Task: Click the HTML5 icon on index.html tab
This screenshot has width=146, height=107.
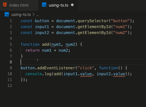Action: [5, 5]
